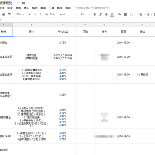Viewport: 155px width, 155px height.
Task: Open the 查看 menu
Action: 18,8
